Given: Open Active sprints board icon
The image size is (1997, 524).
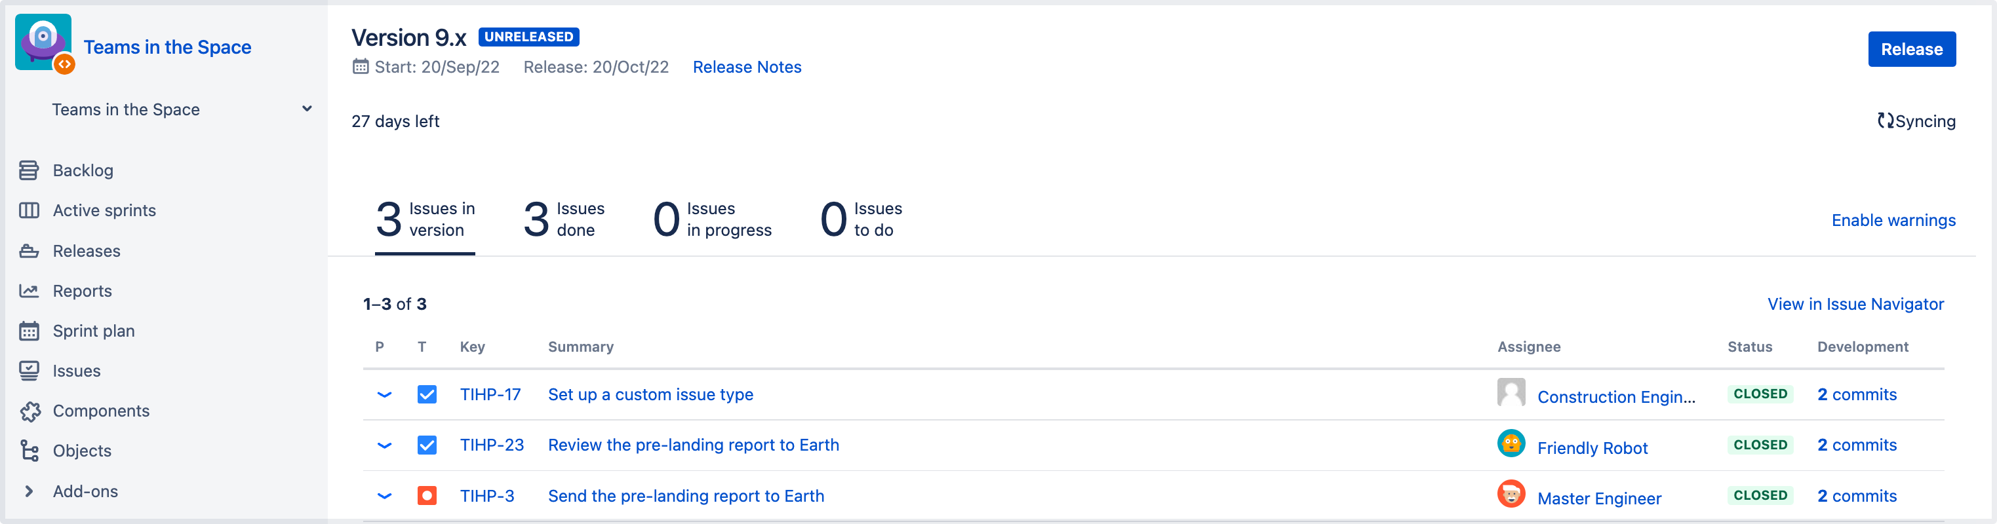Looking at the screenshot, I should [29, 210].
